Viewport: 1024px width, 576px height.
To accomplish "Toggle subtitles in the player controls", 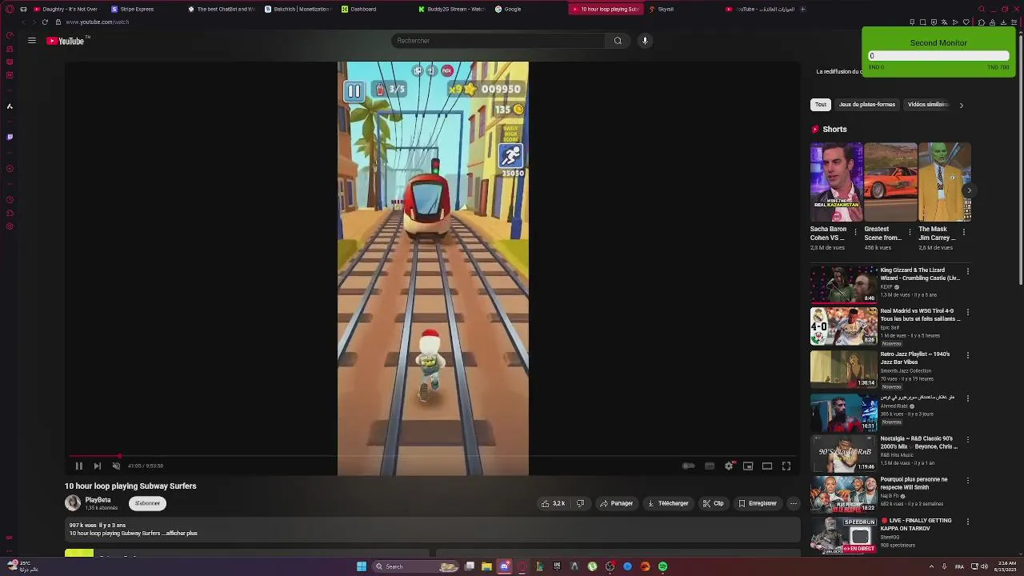I will click(x=710, y=466).
